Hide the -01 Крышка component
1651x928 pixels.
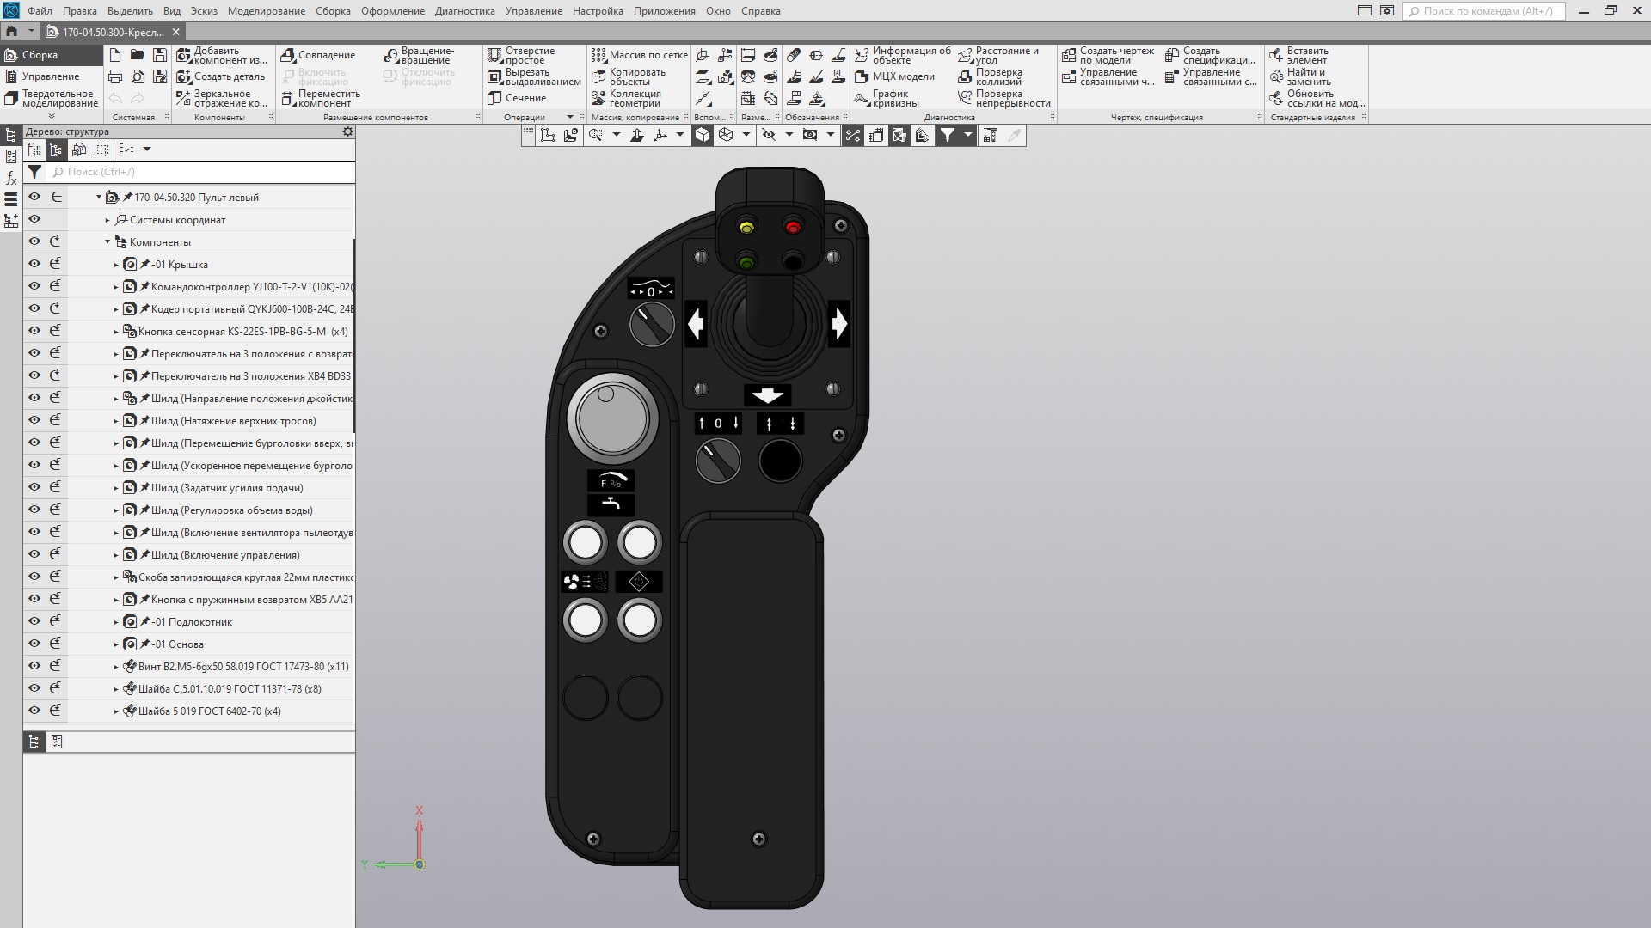coord(34,264)
